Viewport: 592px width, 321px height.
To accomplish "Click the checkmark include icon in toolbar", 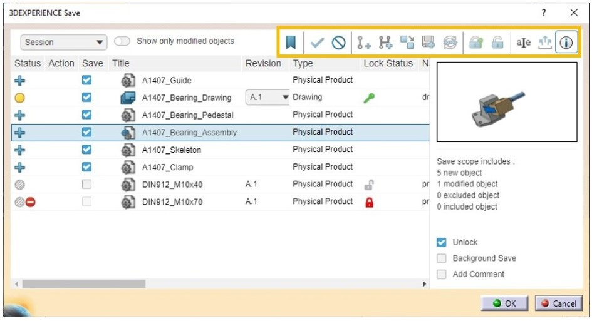I will [317, 43].
